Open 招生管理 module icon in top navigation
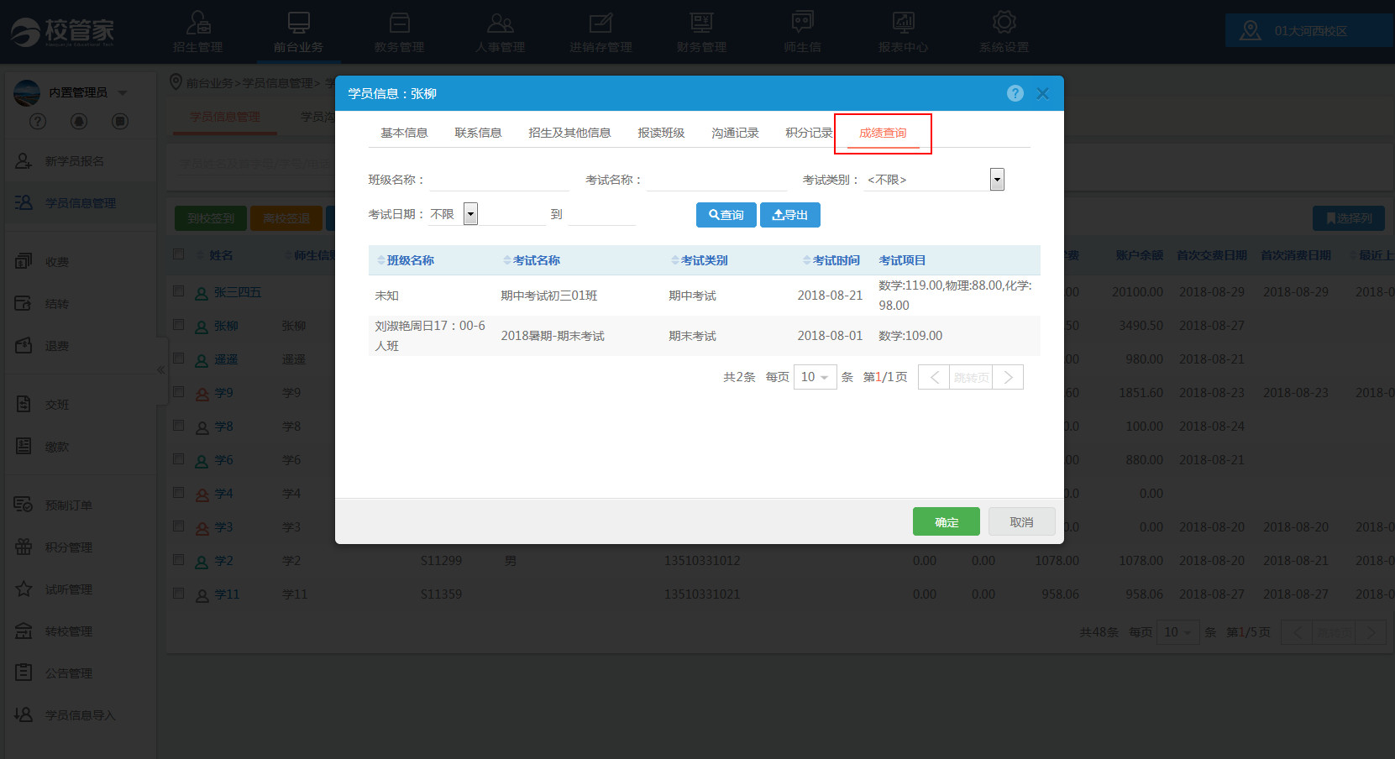The height and width of the screenshot is (759, 1395). click(x=198, y=23)
